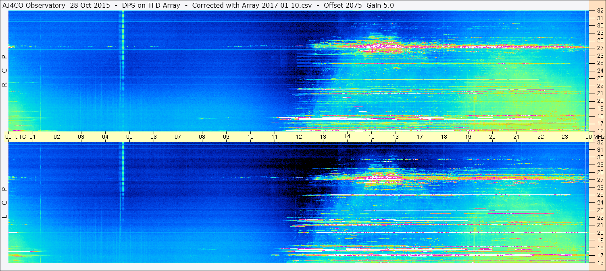Click the 'UTC' label on time axis

click(x=20, y=137)
